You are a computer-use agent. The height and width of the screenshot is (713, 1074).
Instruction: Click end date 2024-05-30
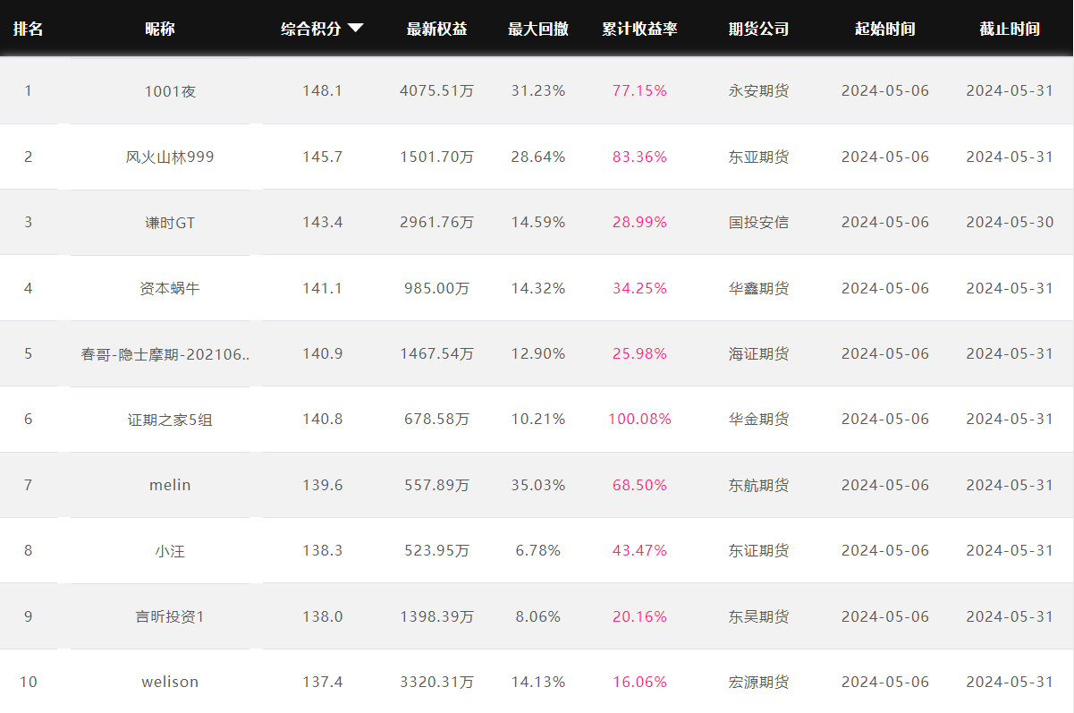pos(1010,222)
